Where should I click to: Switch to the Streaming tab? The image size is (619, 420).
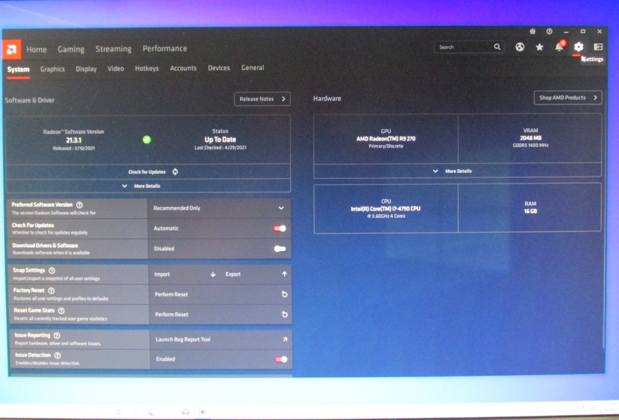coord(113,49)
